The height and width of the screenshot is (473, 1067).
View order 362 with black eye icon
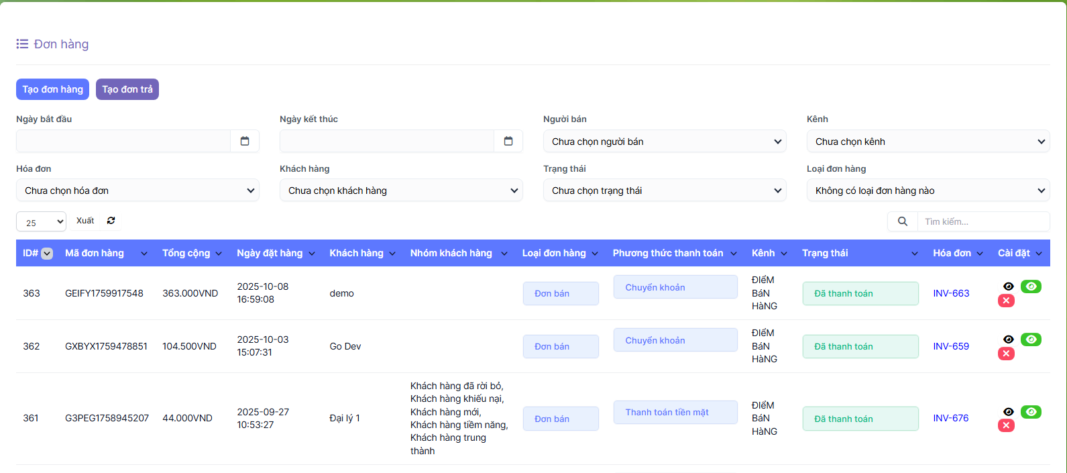click(1008, 339)
